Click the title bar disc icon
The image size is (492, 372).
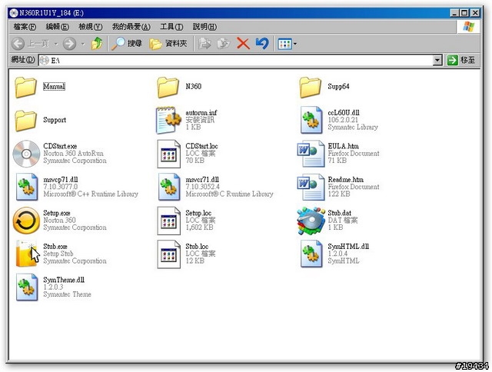pyautogui.click(x=14, y=13)
